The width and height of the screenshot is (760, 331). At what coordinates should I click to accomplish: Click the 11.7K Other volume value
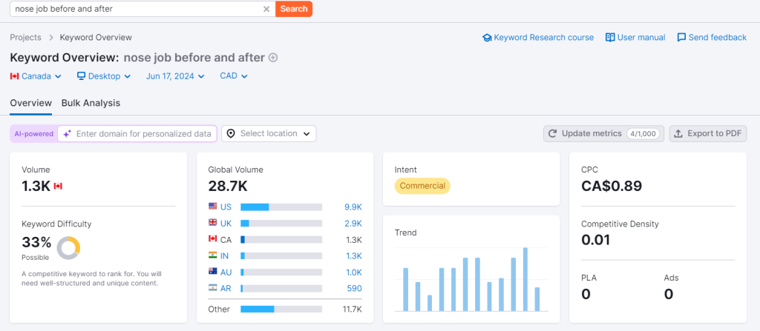(353, 310)
